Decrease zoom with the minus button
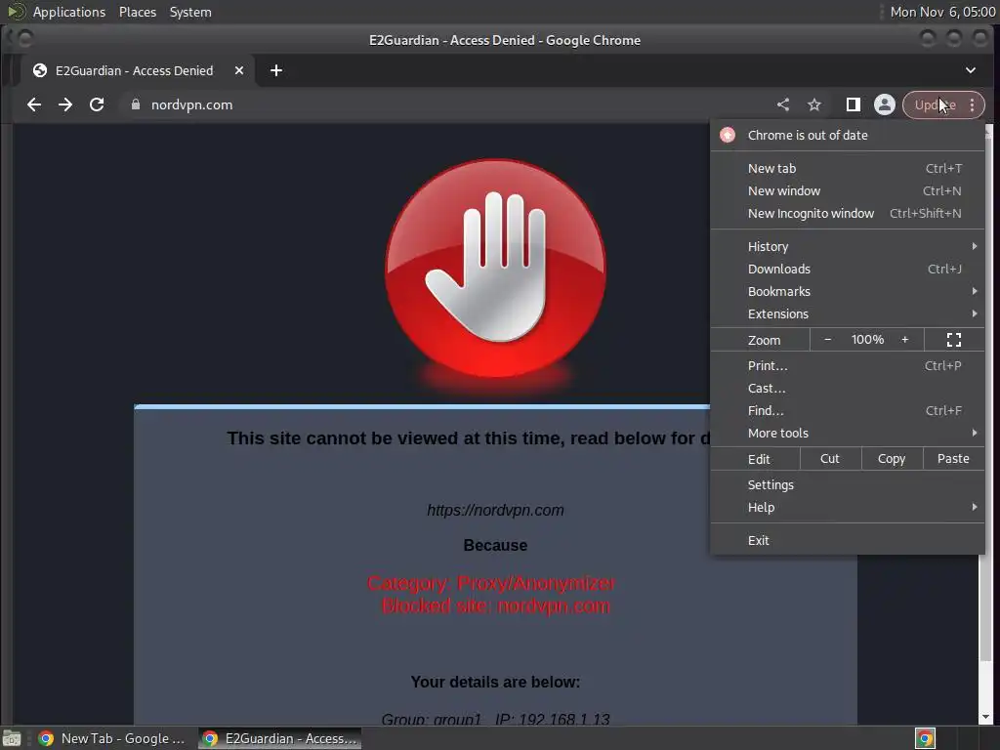This screenshot has height=750, width=1000. [x=828, y=339]
